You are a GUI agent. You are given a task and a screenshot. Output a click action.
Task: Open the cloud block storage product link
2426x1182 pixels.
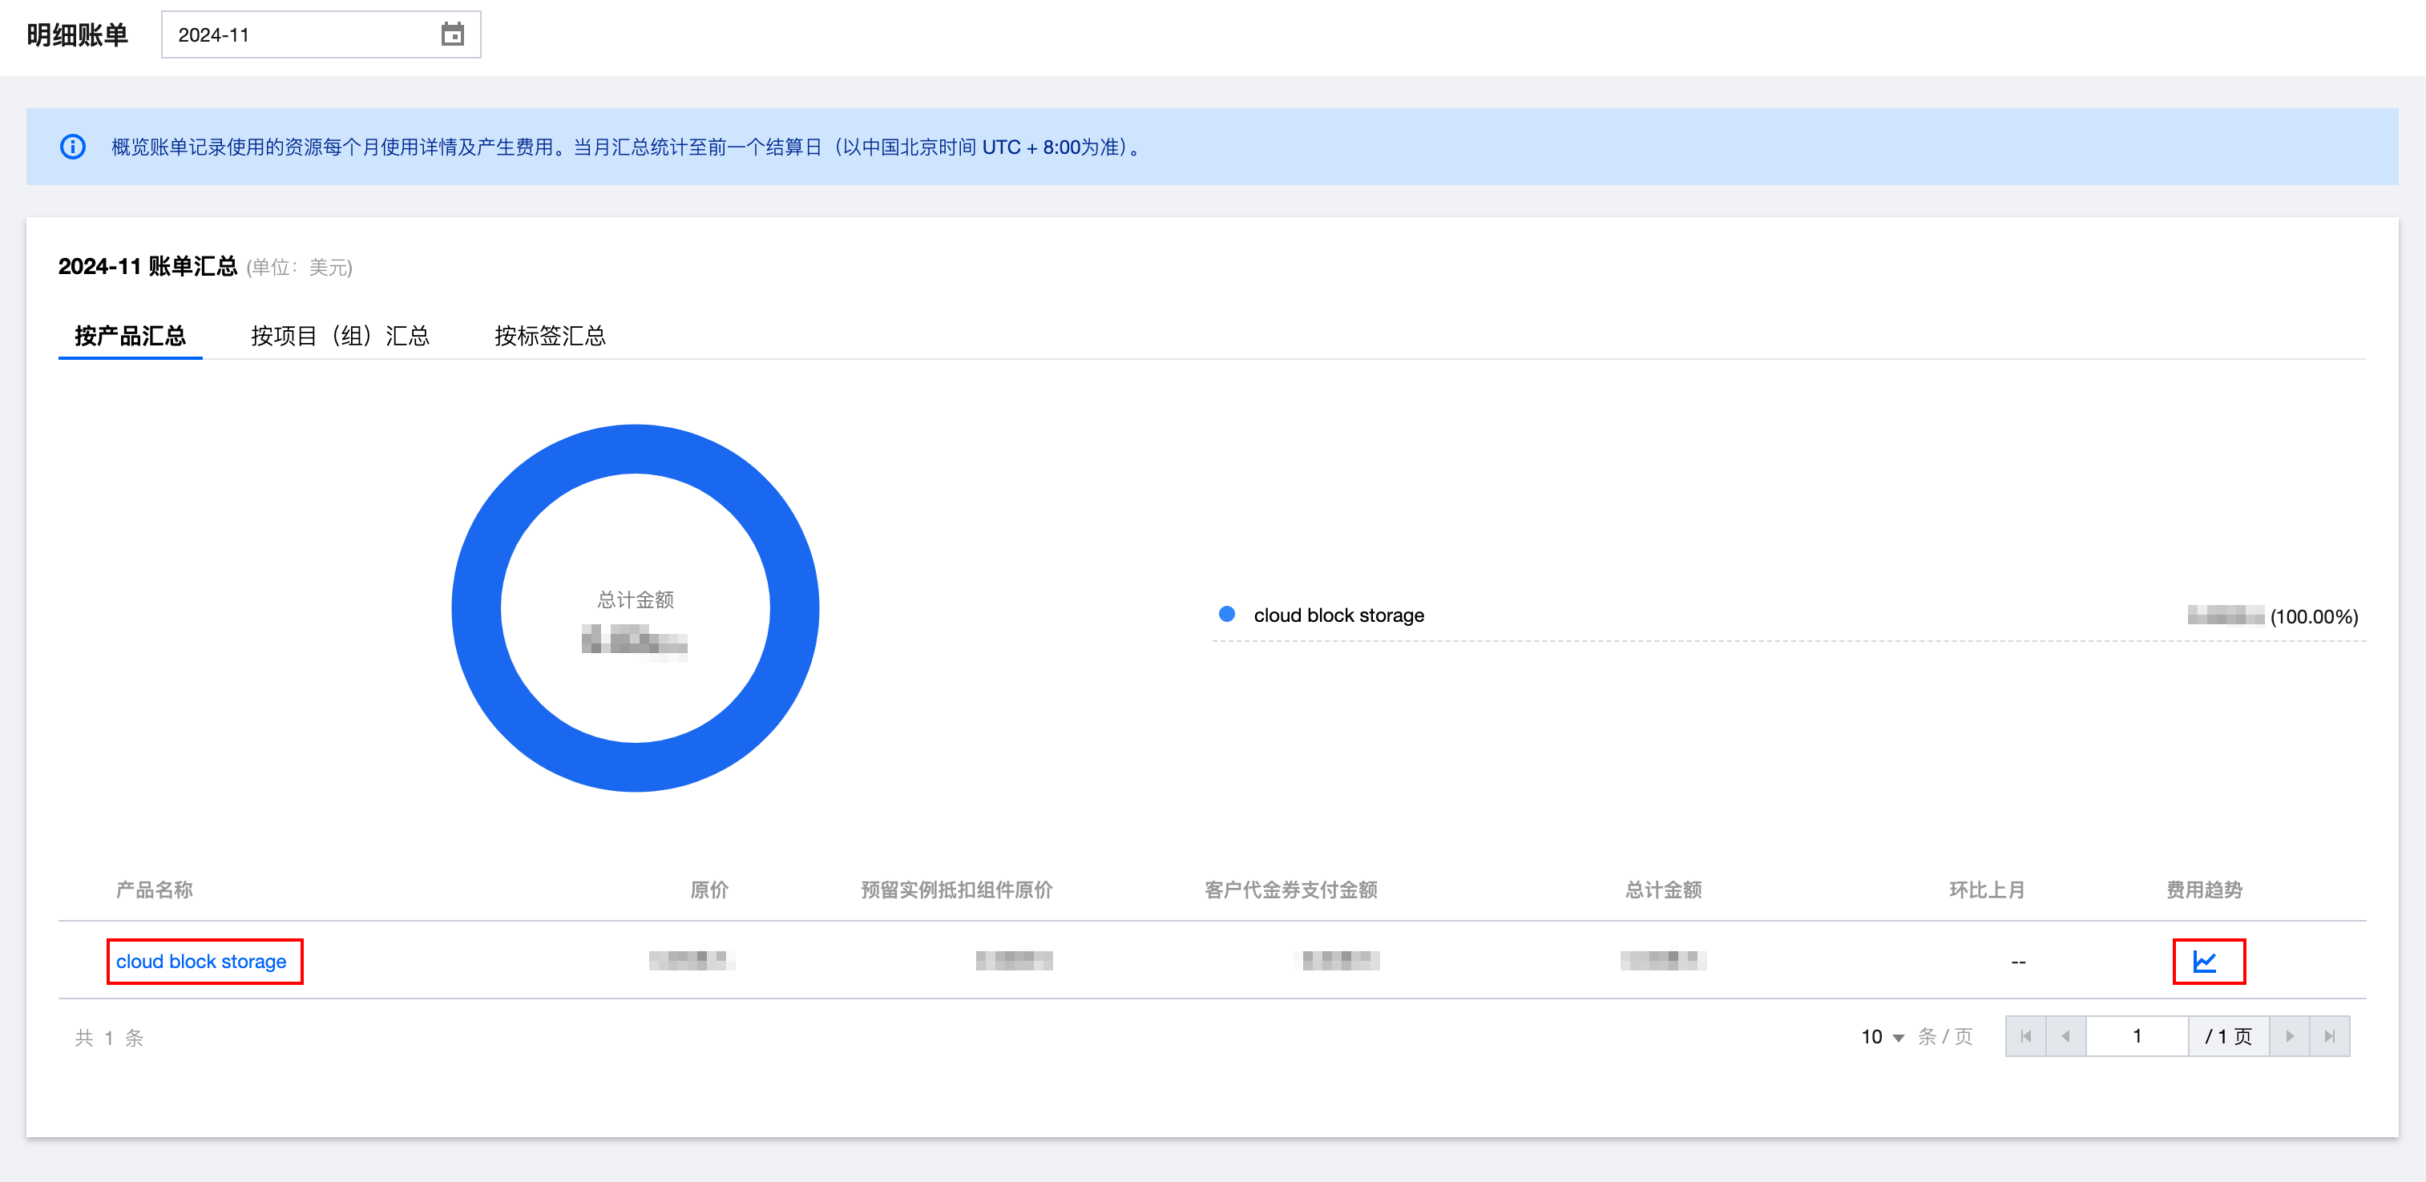[200, 961]
